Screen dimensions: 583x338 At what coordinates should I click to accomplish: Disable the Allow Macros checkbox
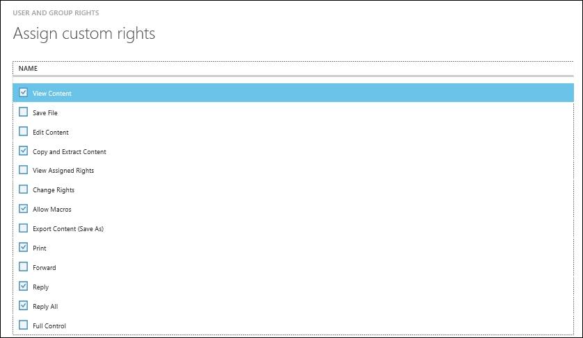[x=23, y=208]
